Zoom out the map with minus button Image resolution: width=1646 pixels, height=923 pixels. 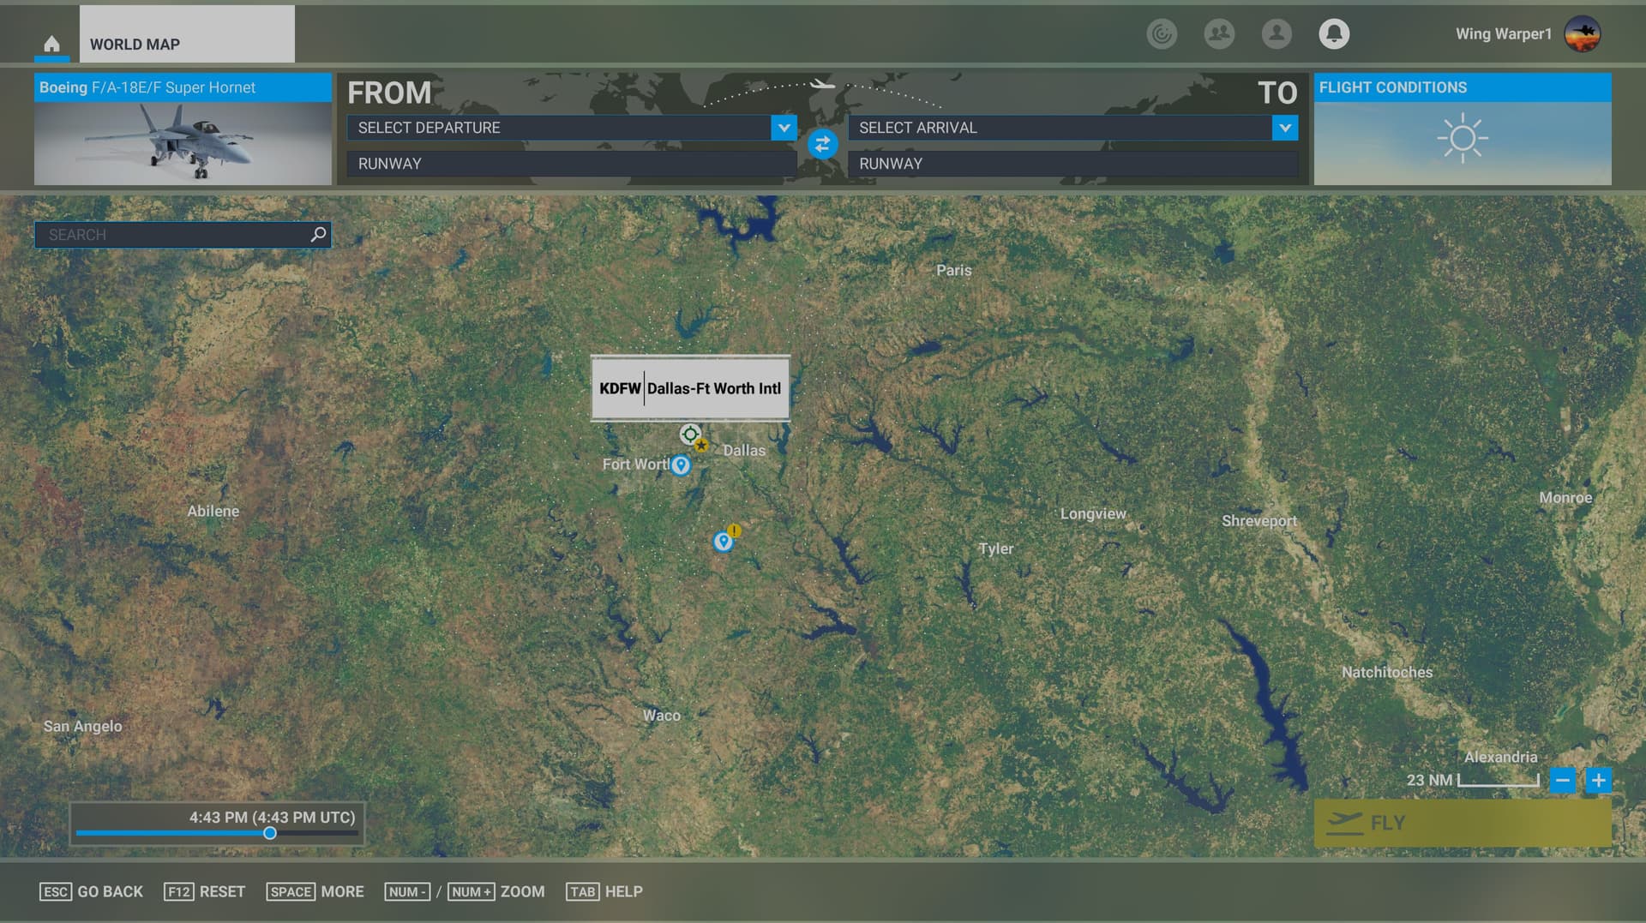[1563, 781]
